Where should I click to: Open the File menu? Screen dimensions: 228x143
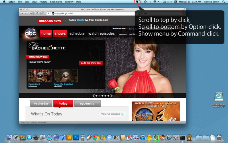[20, 2]
